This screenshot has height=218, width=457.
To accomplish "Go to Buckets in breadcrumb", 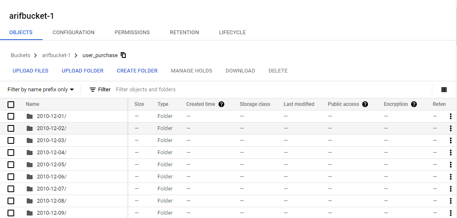I will click(x=20, y=55).
